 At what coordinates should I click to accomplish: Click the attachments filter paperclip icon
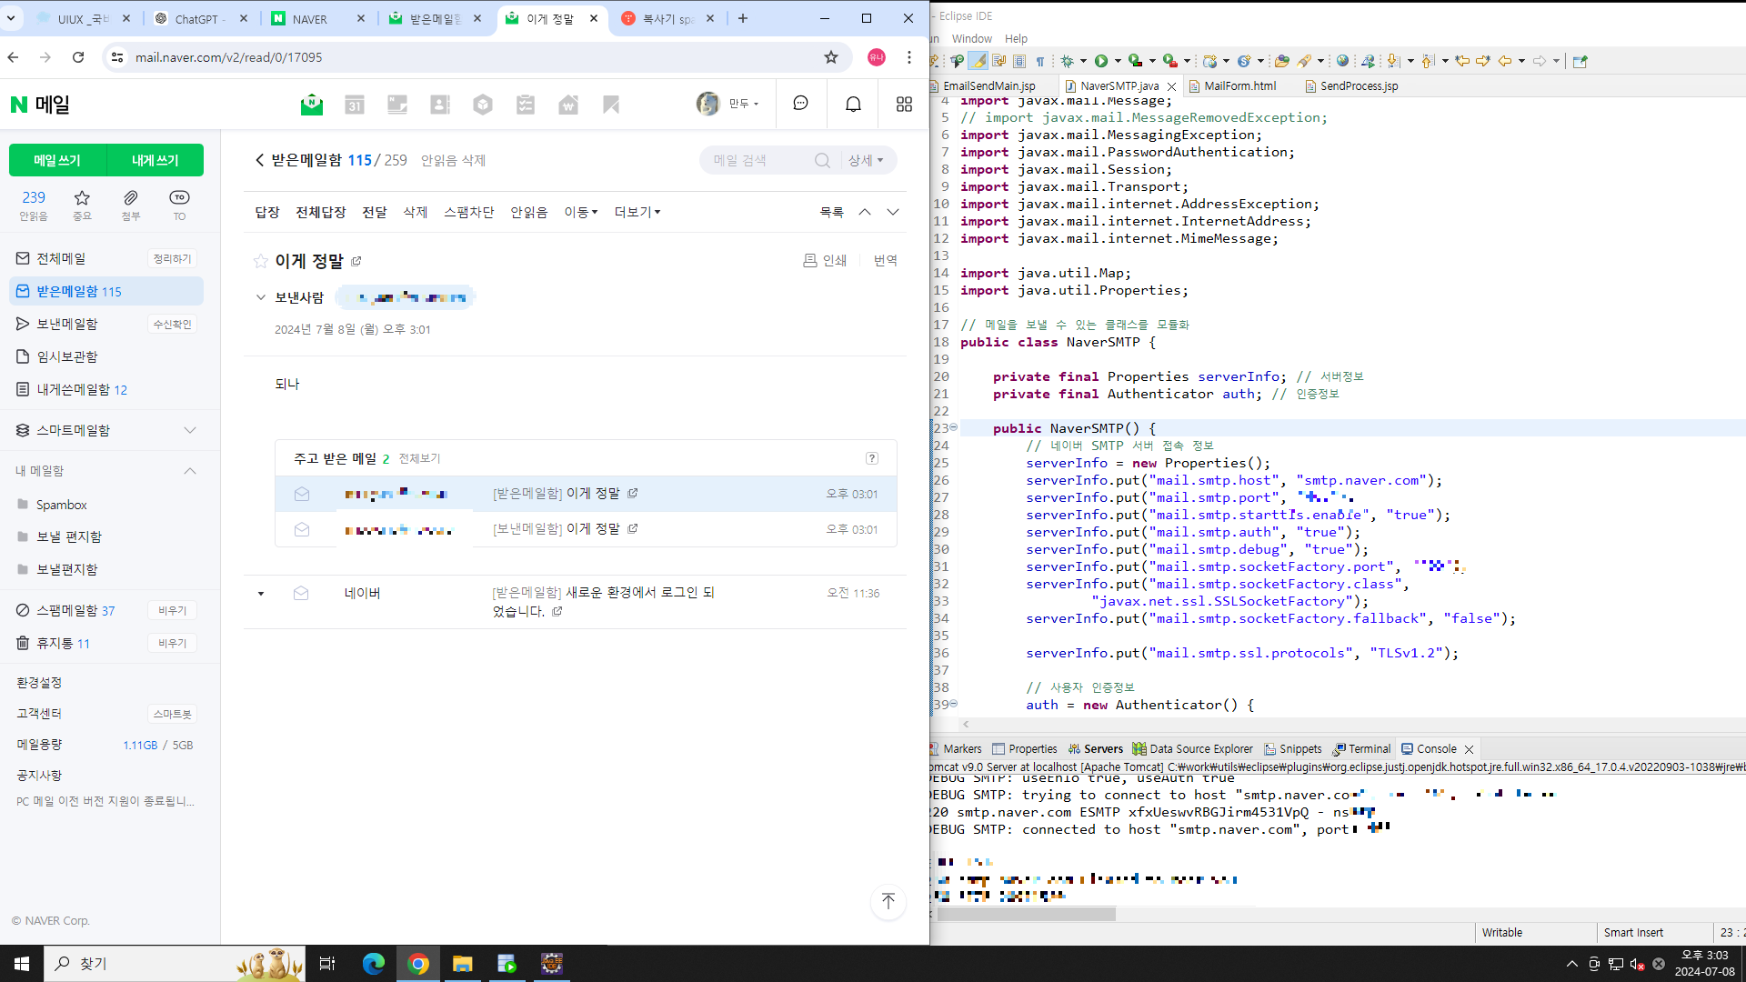131,198
